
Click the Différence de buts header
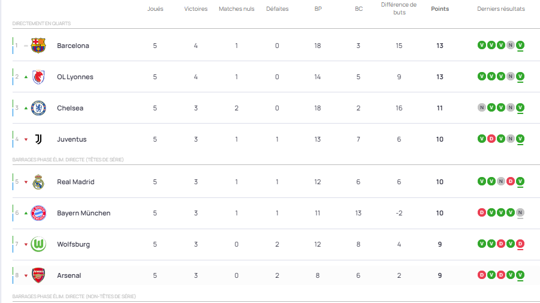point(399,8)
